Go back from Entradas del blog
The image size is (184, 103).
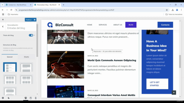coord(3,27)
